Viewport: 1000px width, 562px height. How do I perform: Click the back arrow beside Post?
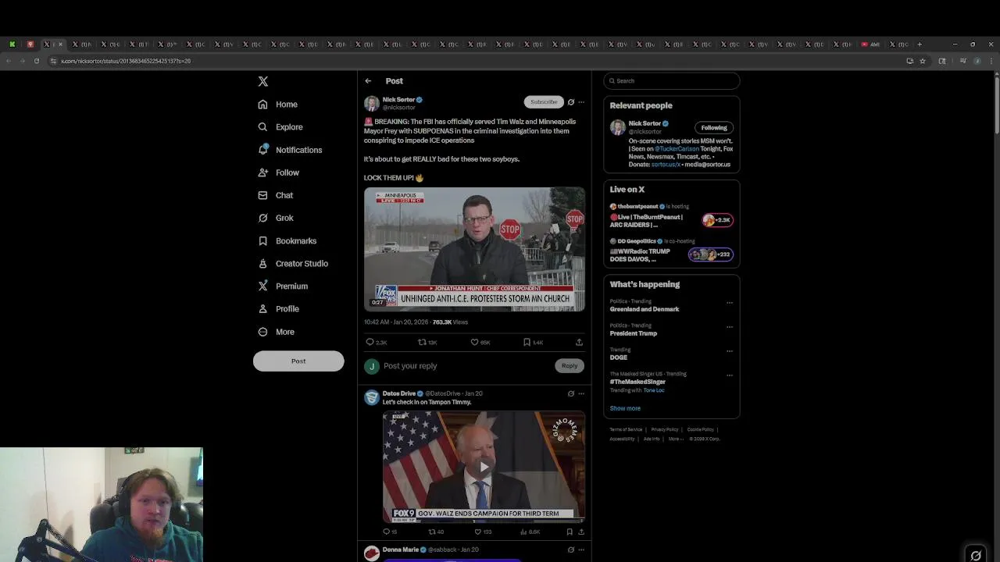coord(368,81)
